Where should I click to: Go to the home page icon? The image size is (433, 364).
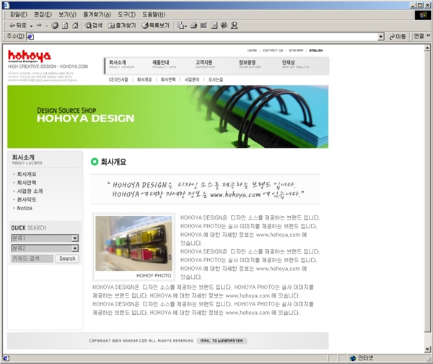coord(75,26)
